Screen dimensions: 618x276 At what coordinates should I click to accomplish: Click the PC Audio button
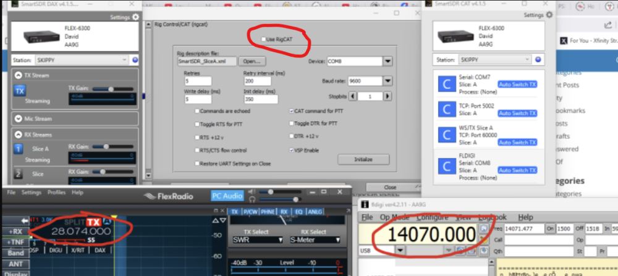point(227,196)
